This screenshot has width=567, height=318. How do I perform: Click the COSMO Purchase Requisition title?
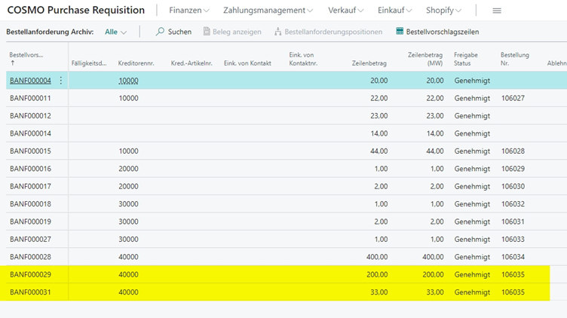pos(75,11)
